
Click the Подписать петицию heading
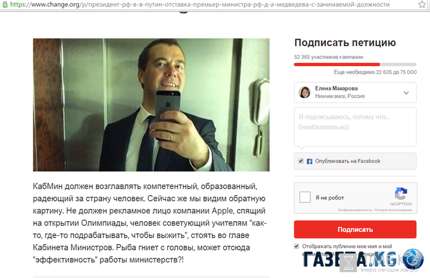[x=345, y=43]
